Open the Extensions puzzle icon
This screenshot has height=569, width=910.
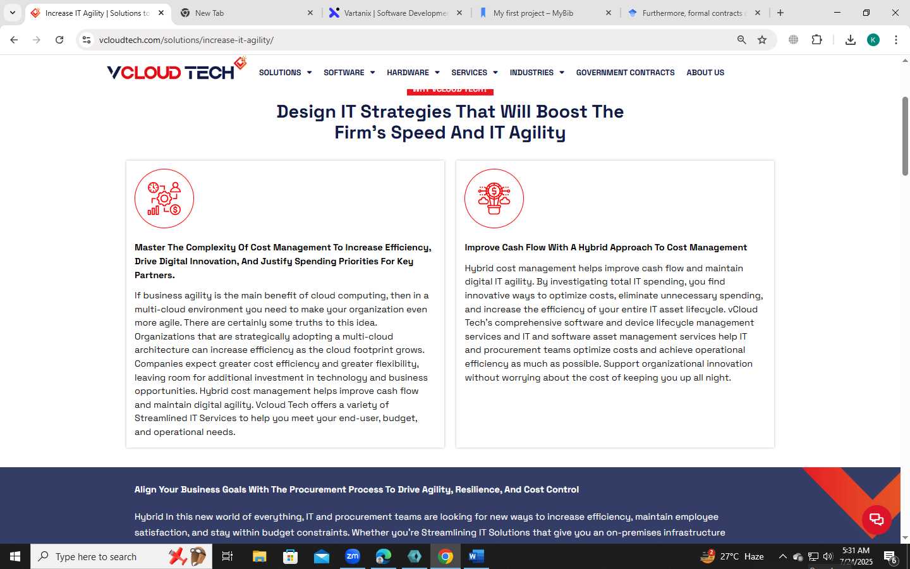click(816, 40)
